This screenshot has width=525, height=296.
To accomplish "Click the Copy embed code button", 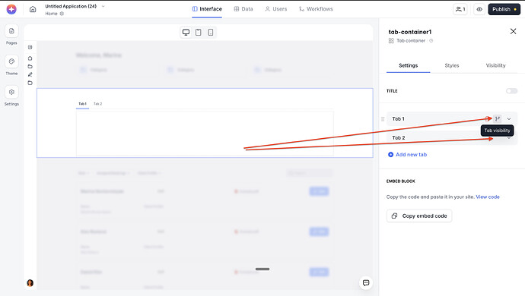I will point(419,216).
